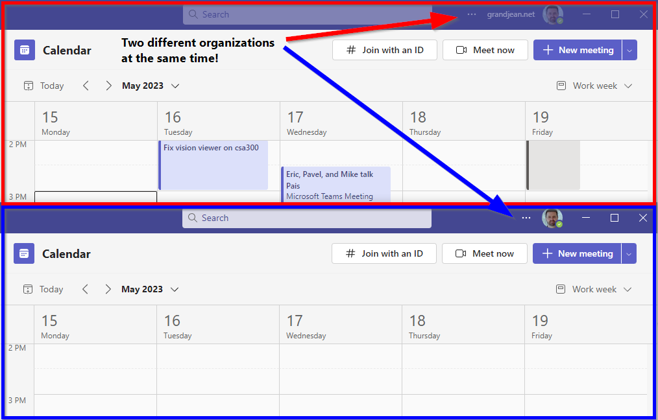Click the Meet now camera icon in the top window

pyautogui.click(x=461, y=49)
